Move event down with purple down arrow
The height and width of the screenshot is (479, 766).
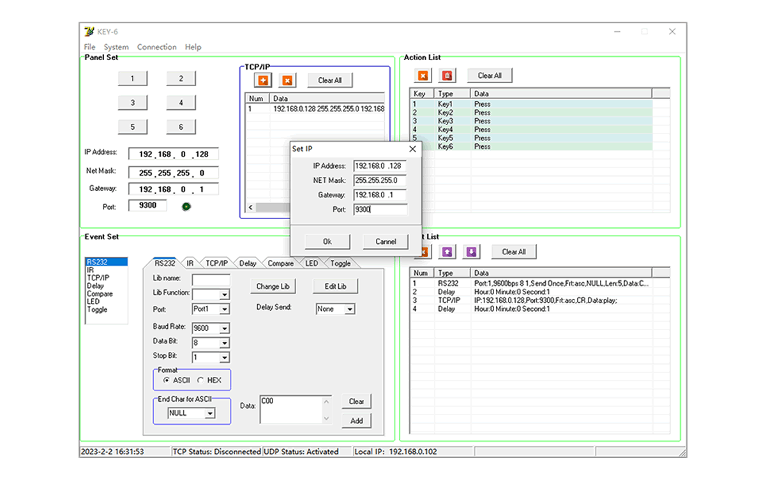471,252
